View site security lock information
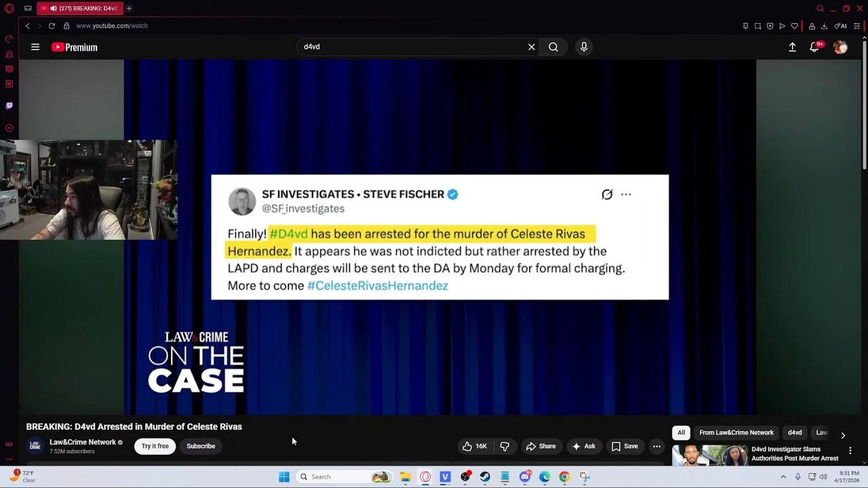Viewport: 868px width, 488px height. click(66, 26)
